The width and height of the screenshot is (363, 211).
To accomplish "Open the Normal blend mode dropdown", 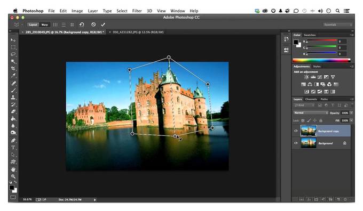I will click(311, 113).
